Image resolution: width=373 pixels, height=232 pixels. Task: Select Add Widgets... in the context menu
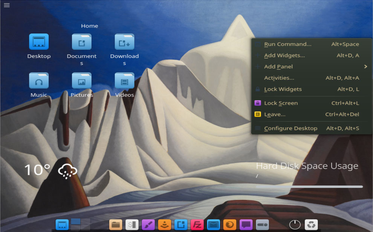pyautogui.click(x=312, y=55)
